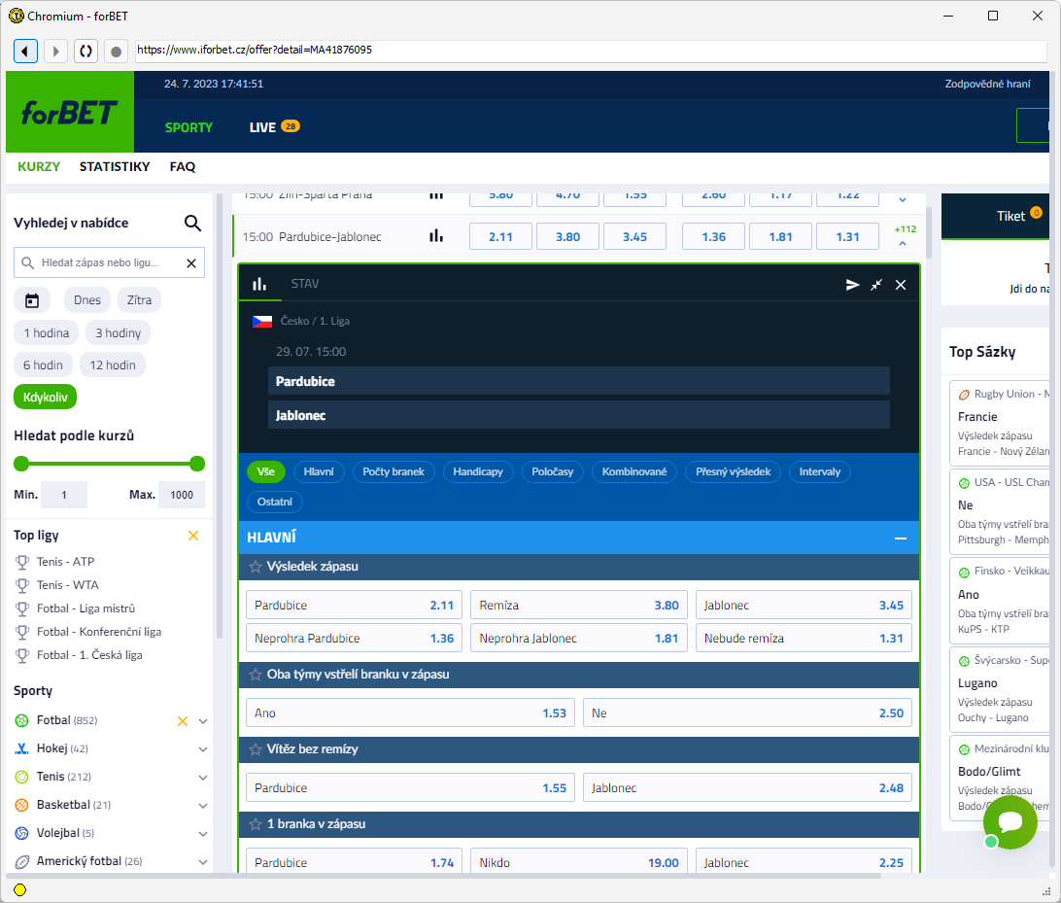Select the 6 hodin filter
Viewport: 1061px width, 903px height.
pyautogui.click(x=44, y=365)
